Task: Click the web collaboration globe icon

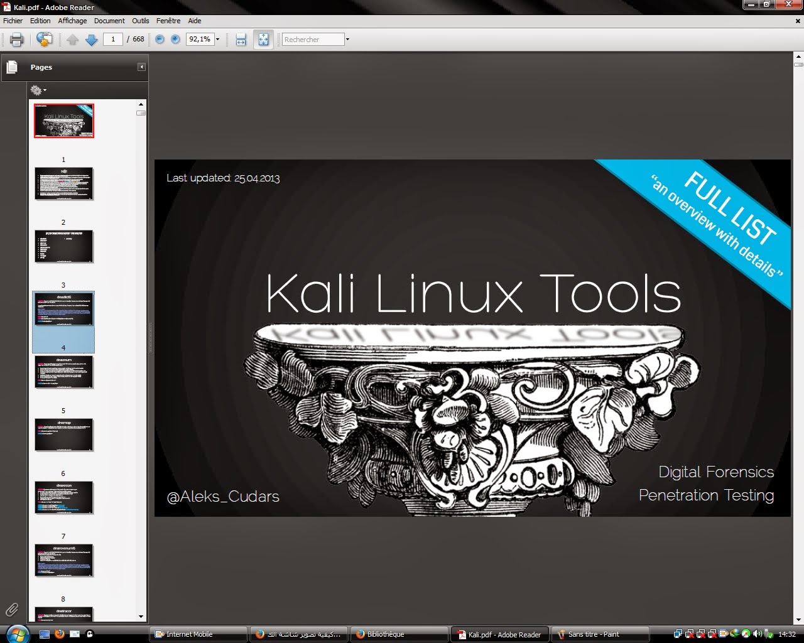Action: [x=44, y=40]
